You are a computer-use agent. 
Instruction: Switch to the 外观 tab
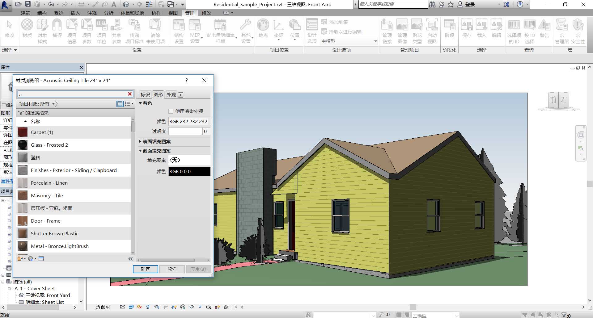pyautogui.click(x=171, y=95)
